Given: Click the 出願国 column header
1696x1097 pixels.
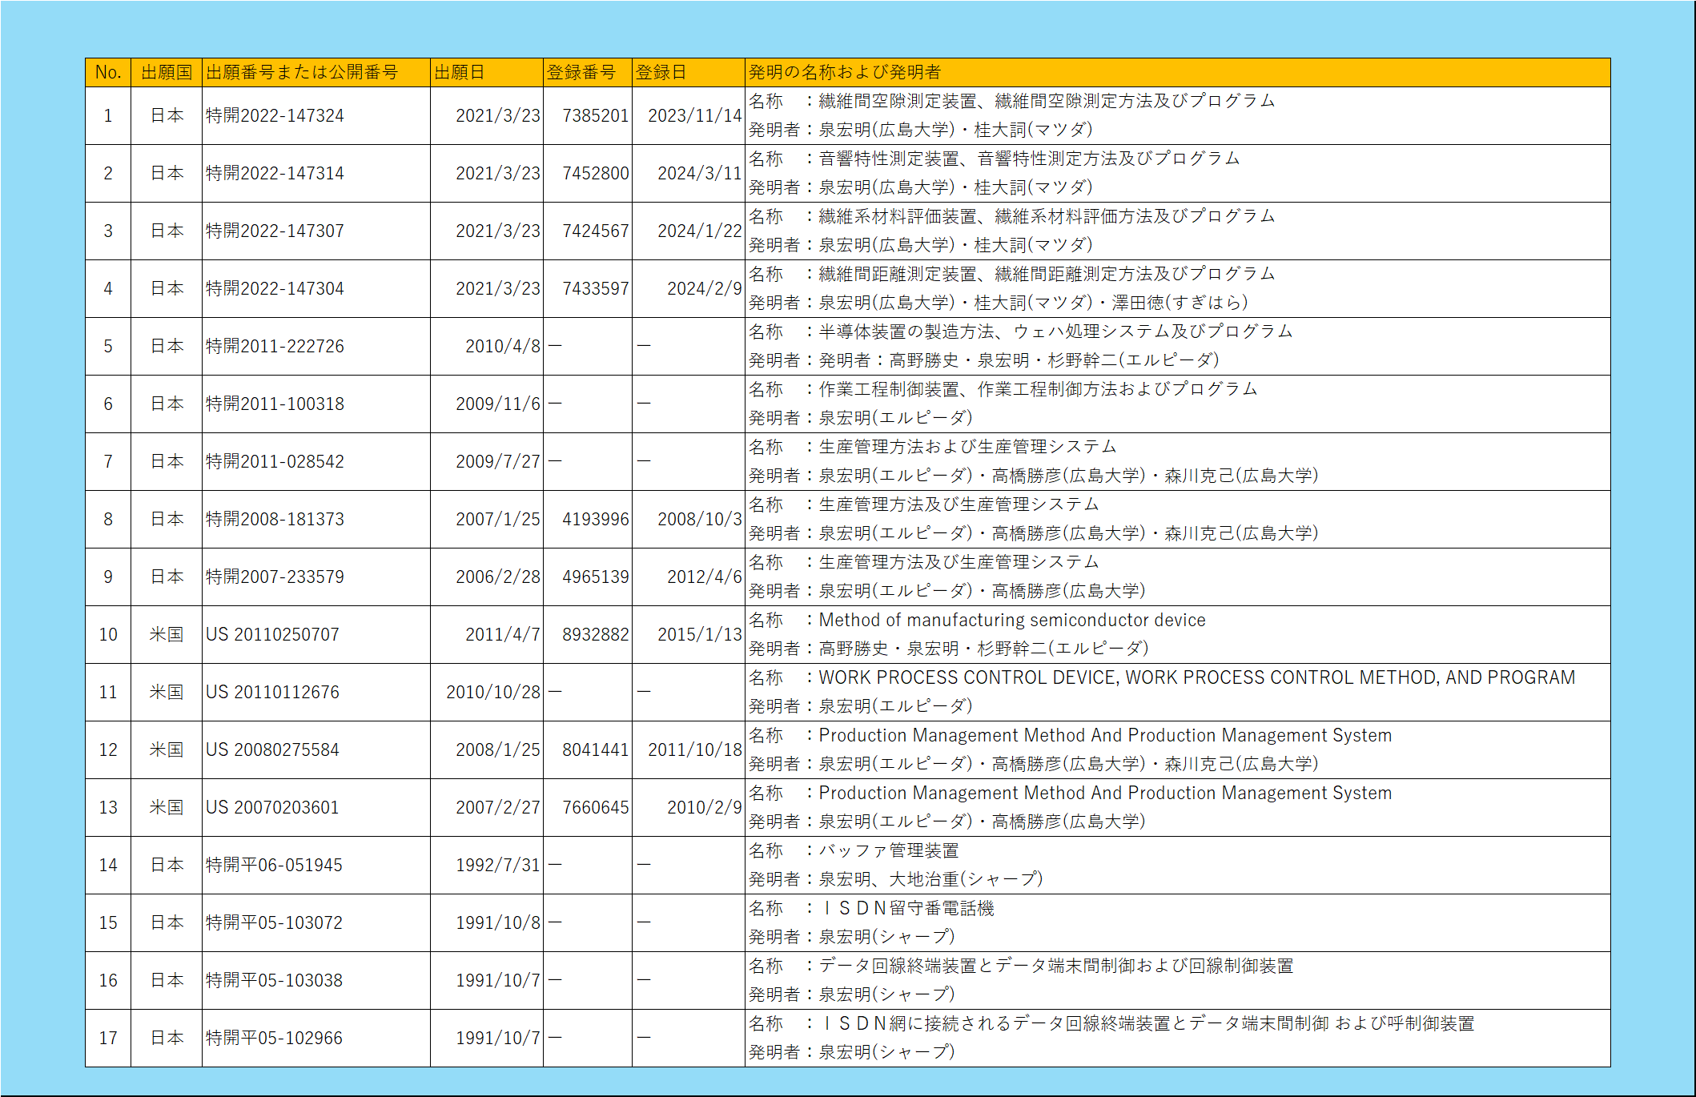Looking at the screenshot, I should tap(166, 72).
